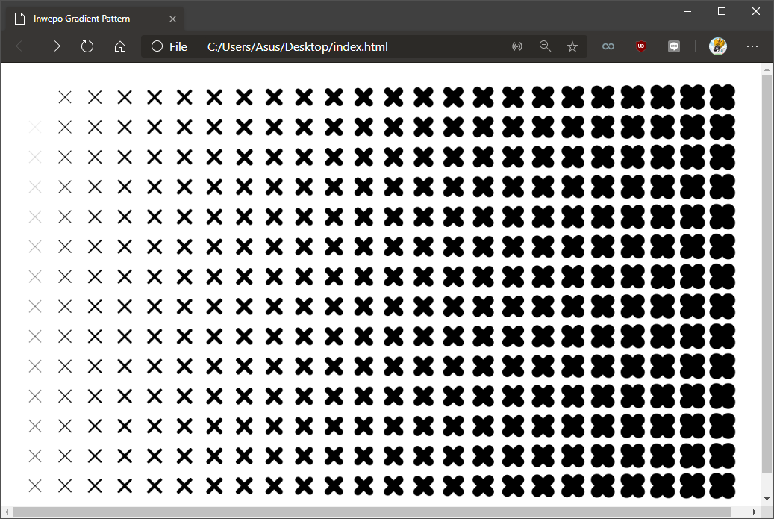The width and height of the screenshot is (774, 519).
Task: Open a new browser tab
Action: [196, 19]
